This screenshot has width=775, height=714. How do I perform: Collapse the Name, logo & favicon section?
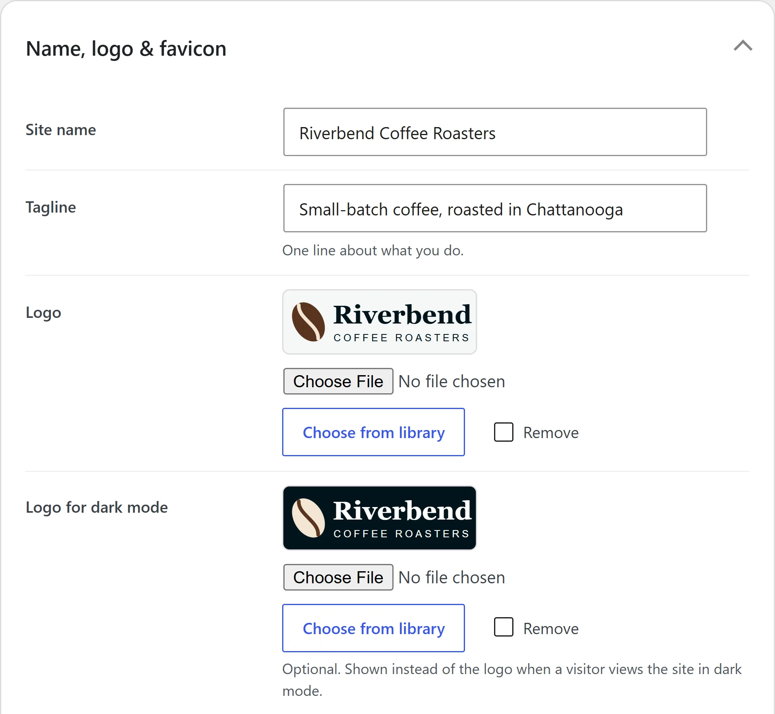pyautogui.click(x=743, y=46)
